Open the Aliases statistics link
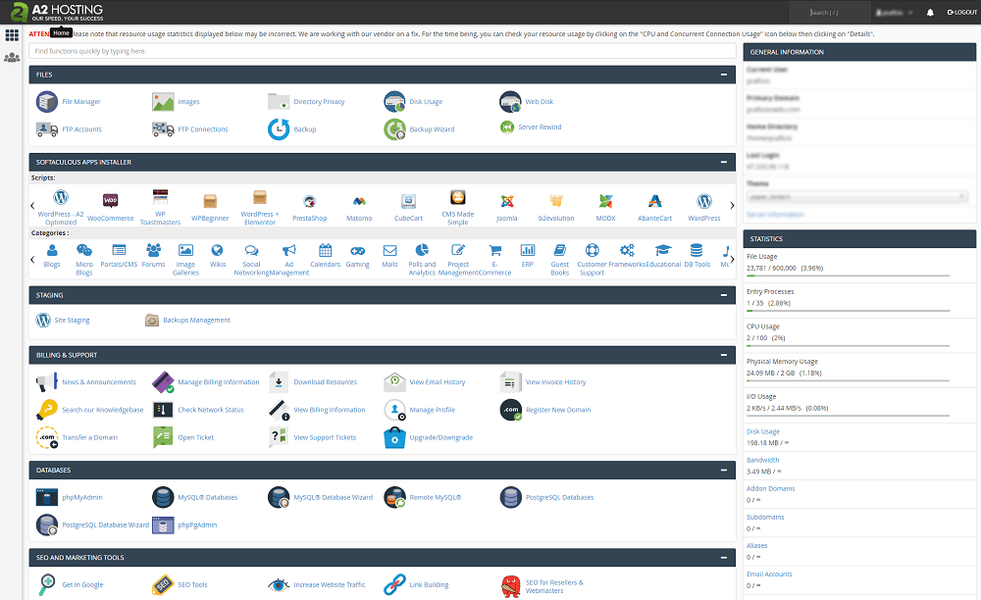The width and height of the screenshot is (981, 600). 756,546
